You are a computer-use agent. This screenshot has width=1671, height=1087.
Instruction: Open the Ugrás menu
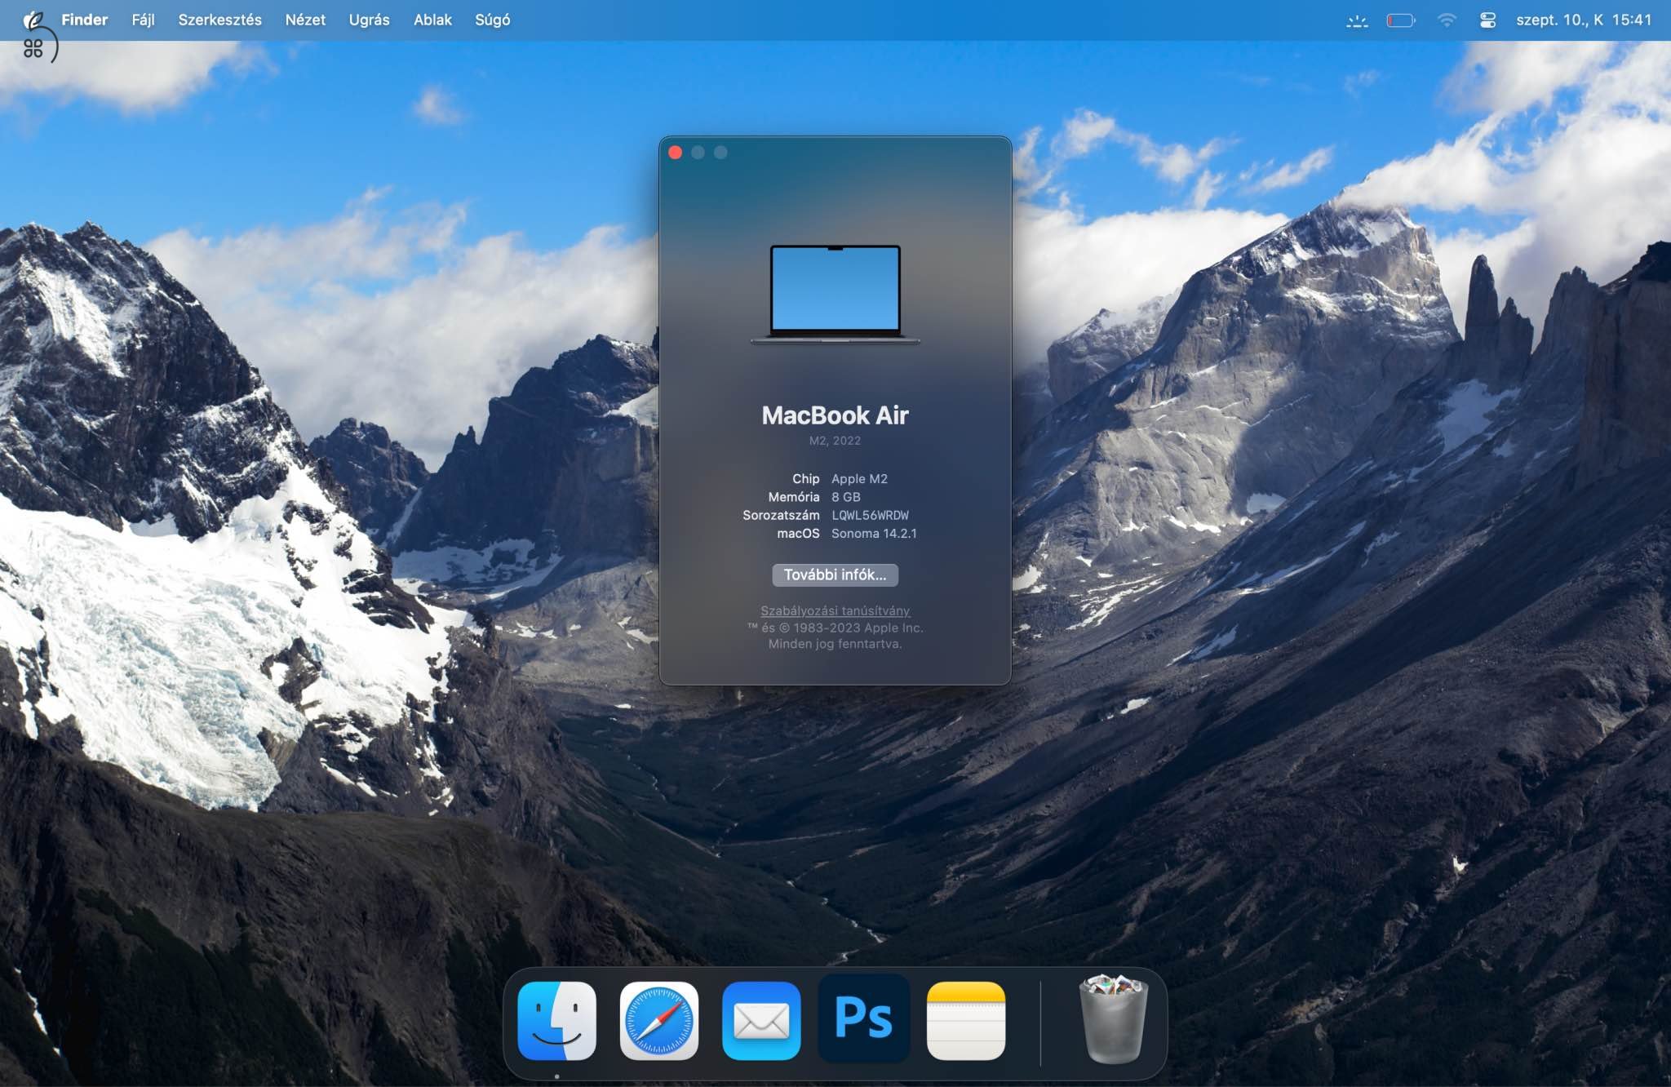(x=369, y=20)
